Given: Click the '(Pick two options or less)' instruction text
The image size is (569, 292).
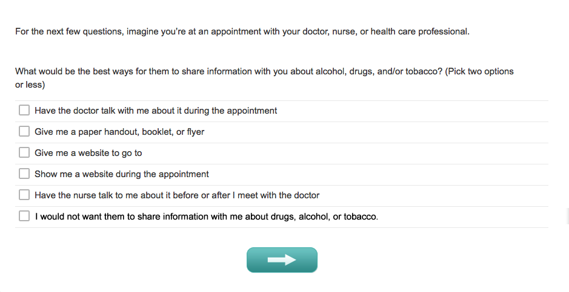Looking at the screenshot, I should [479, 71].
